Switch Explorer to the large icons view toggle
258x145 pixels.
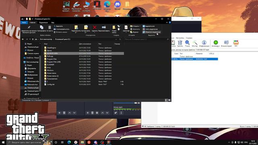click(x=169, y=100)
